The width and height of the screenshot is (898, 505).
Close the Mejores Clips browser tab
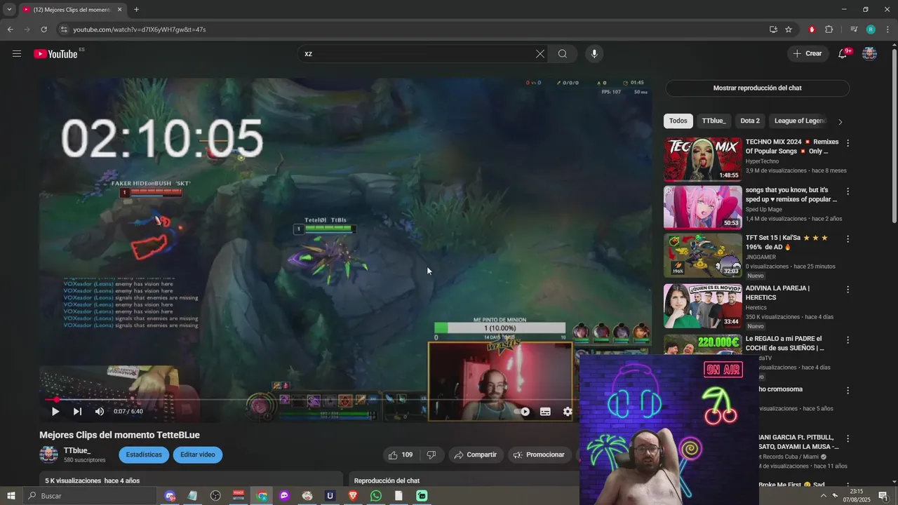(119, 10)
